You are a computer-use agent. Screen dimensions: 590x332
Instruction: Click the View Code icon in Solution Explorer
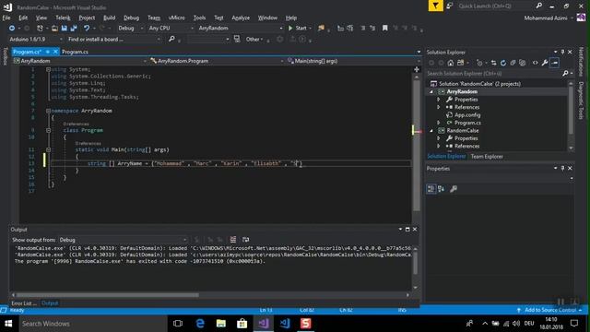[535, 63]
